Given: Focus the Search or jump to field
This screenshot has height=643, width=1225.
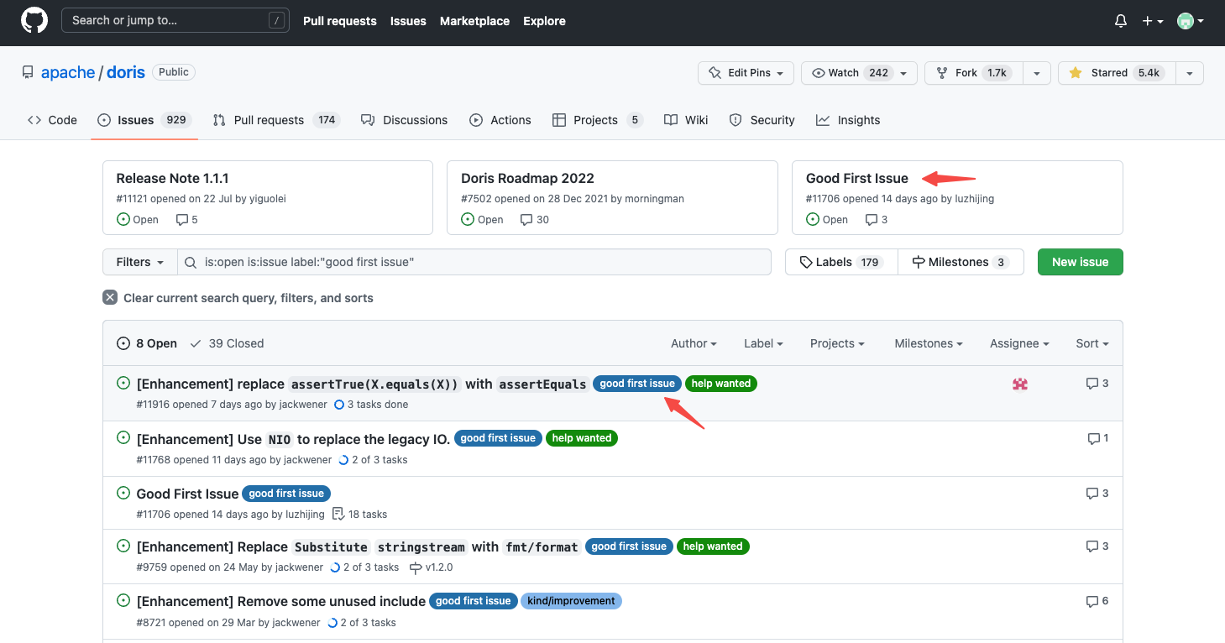Looking at the screenshot, I should click(174, 20).
